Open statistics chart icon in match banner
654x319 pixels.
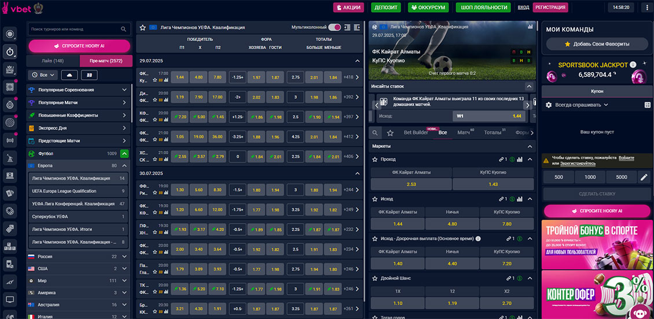coord(530,26)
